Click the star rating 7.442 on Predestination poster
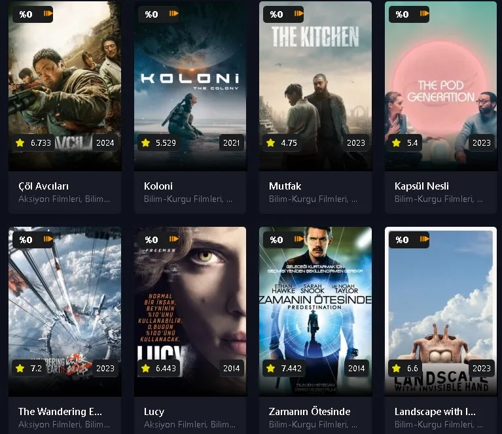The image size is (502, 434). (x=284, y=368)
